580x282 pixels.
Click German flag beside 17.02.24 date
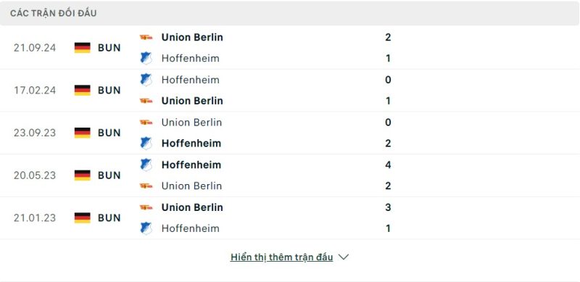coord(82,91)
